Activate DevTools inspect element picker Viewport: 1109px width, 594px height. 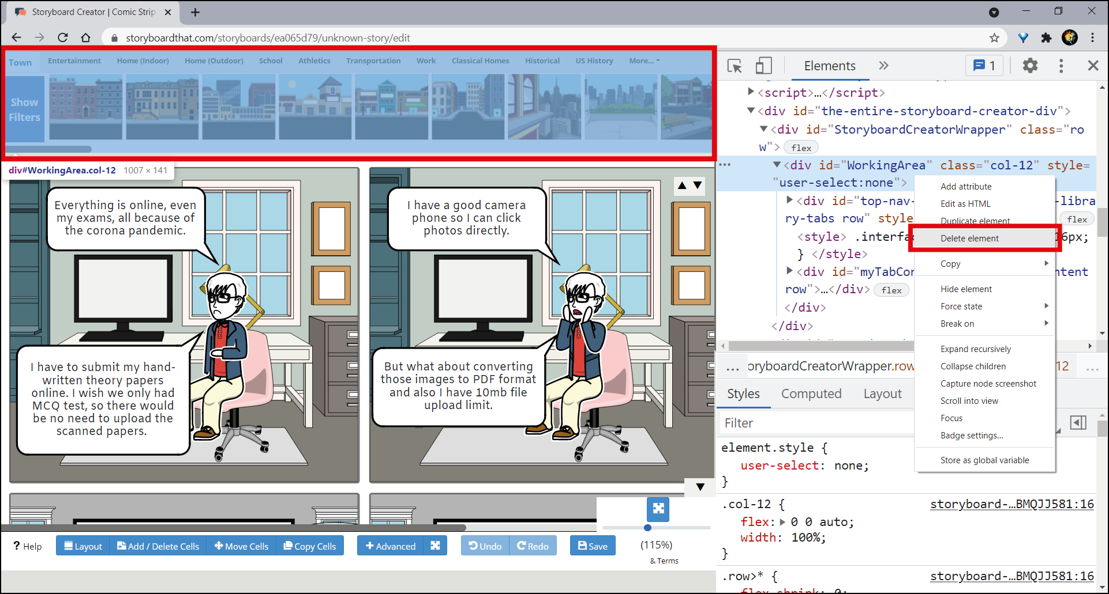click(735, 66)
